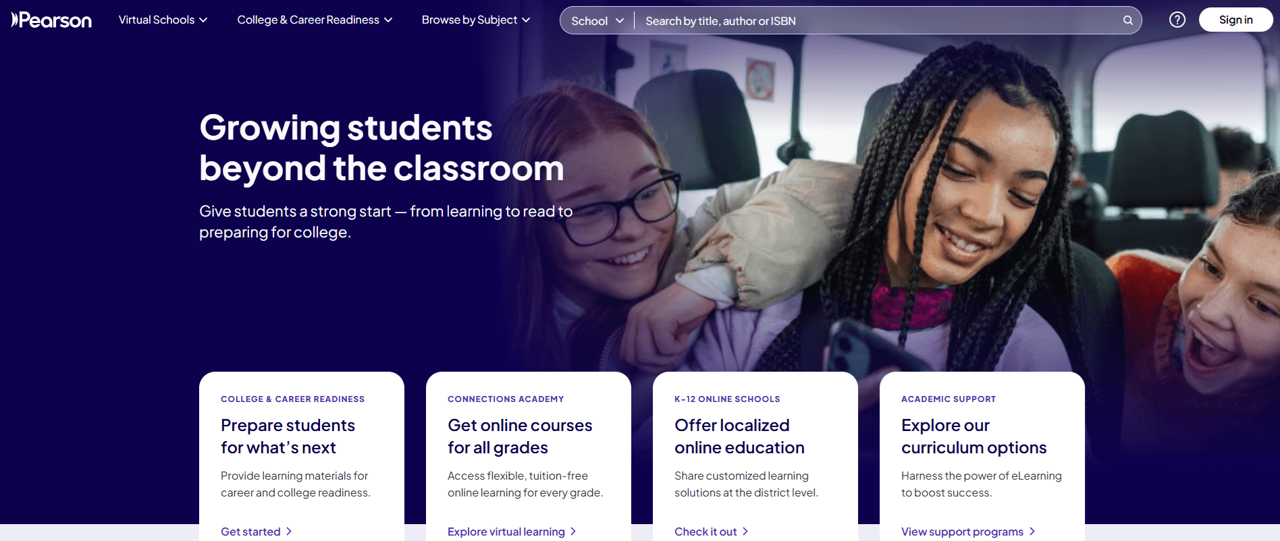Expand the Virtual Schools menu
Image resolution: width=1280 pixels, height=541 pixels.
pyautogui.click(x=163, y=20)
